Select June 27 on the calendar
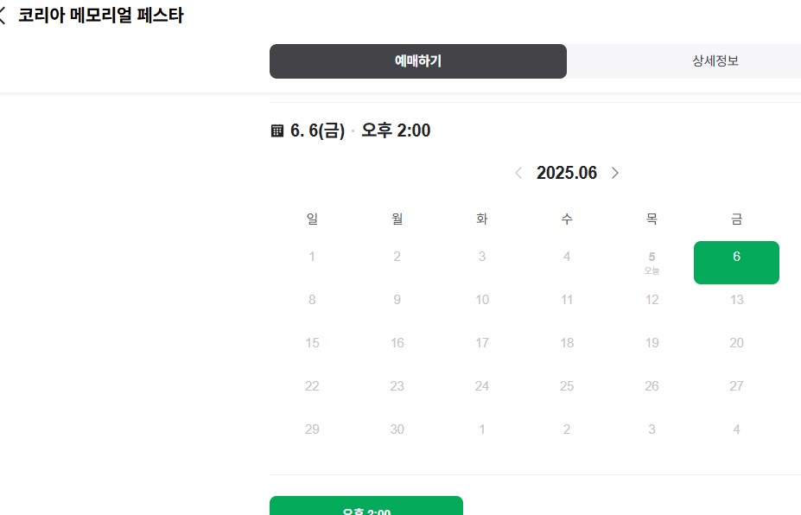This screenshot has width=801, height=515. click(x=736, y=386)
